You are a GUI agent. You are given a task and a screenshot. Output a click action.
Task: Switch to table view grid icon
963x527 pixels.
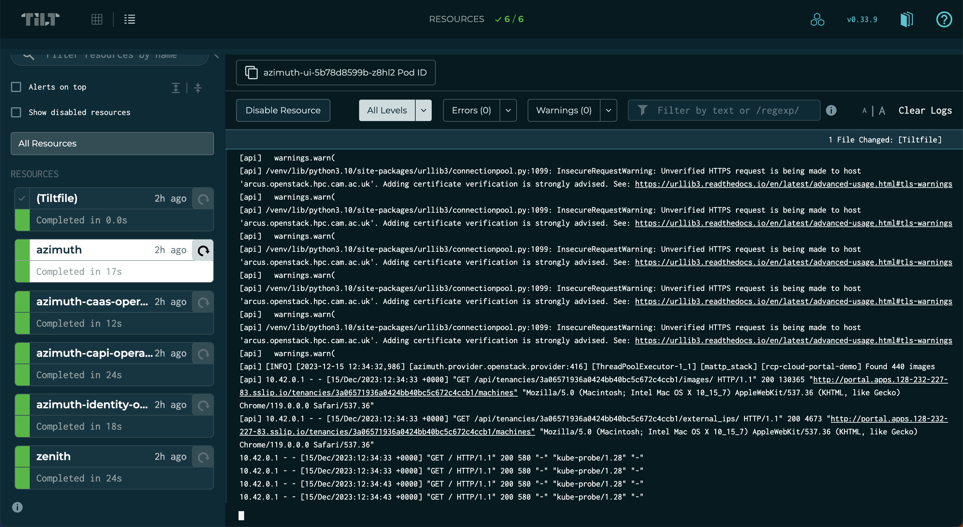tap(97, 19)
